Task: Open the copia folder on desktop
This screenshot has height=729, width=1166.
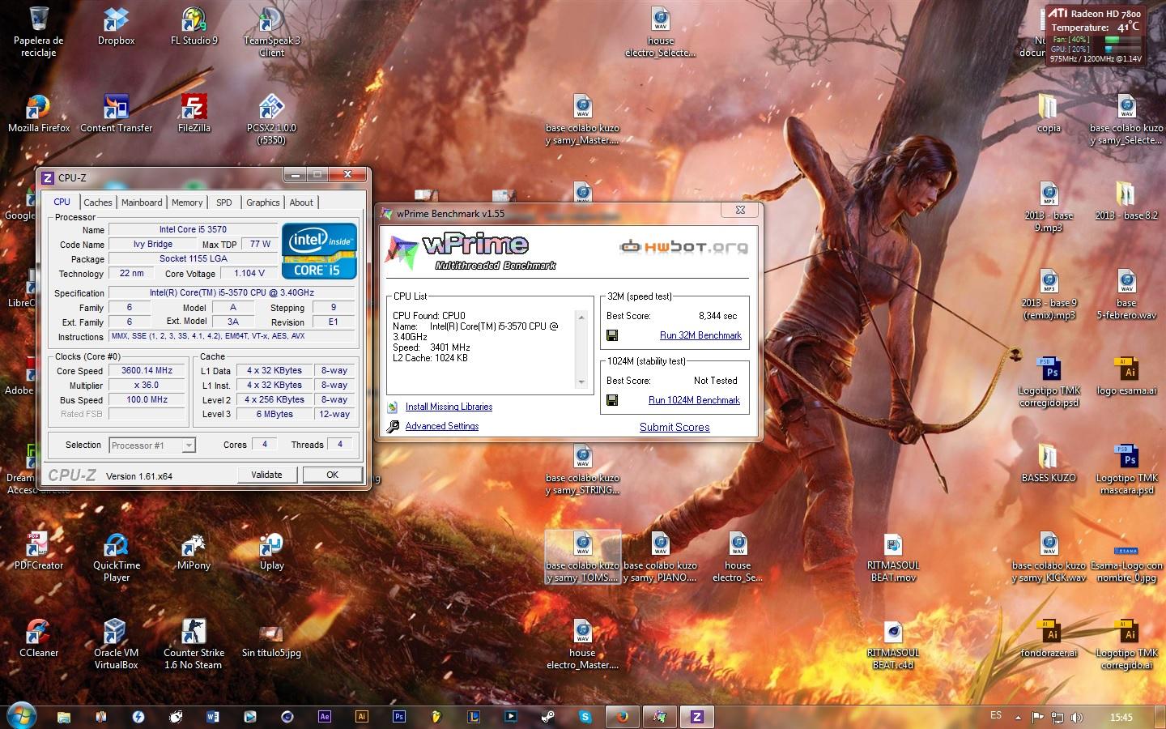Action: coord(1049,113)
